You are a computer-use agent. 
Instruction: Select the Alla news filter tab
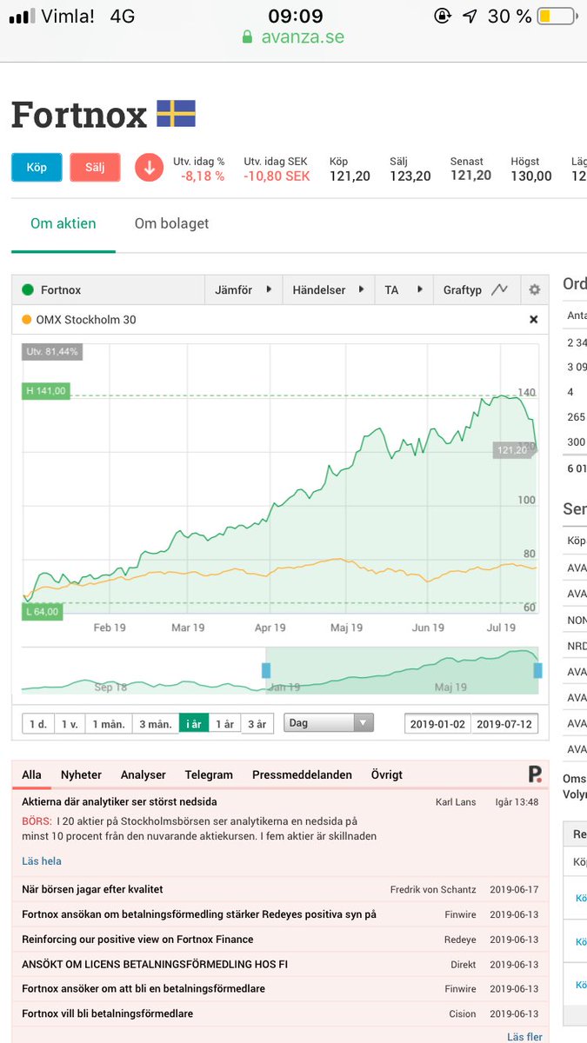pos(31,774)
